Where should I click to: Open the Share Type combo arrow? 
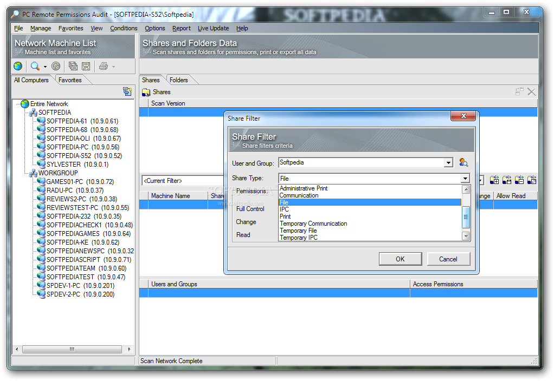pyautogui.click(x=466, y=179)
